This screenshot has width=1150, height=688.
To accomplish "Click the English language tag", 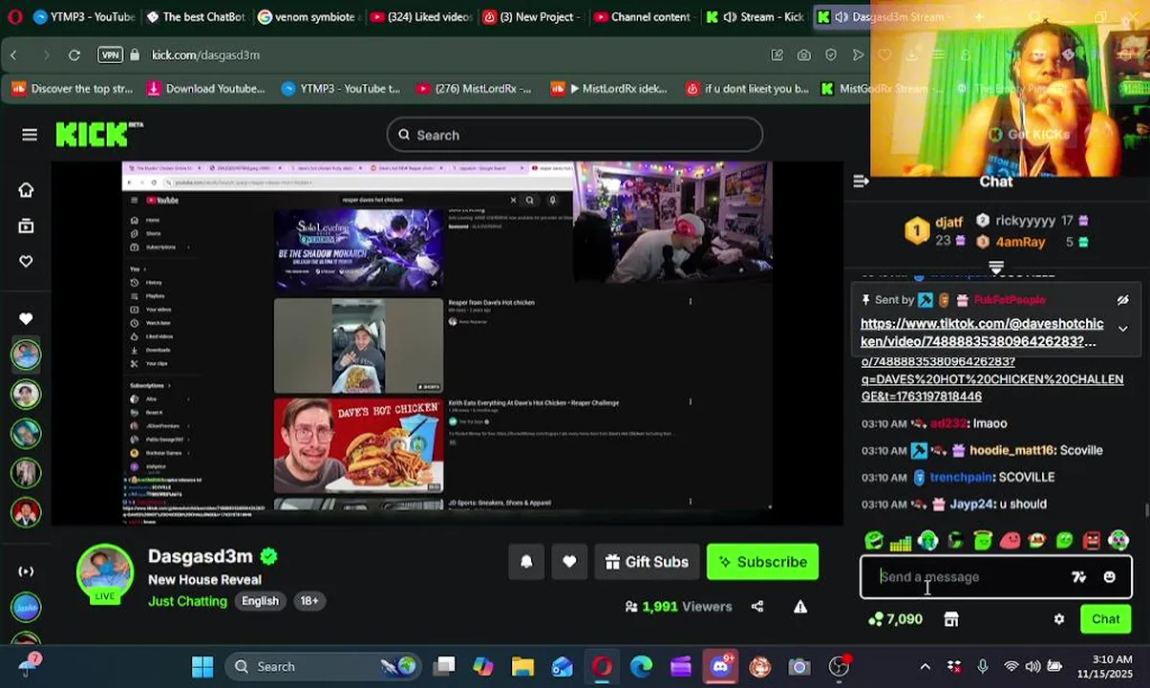I will click(260, 601).
